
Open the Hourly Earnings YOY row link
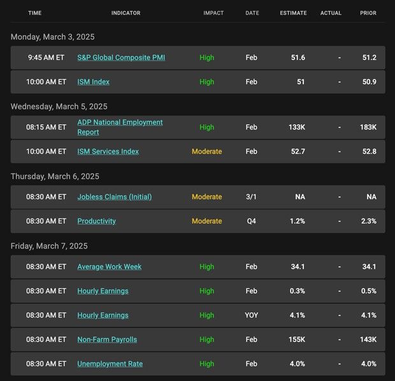click(x=103, y=315)
